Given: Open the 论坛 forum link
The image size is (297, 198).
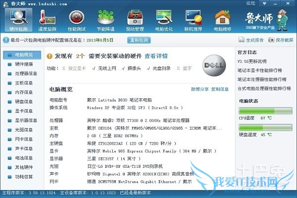Looking at the screenshot, I should point(250,3).
